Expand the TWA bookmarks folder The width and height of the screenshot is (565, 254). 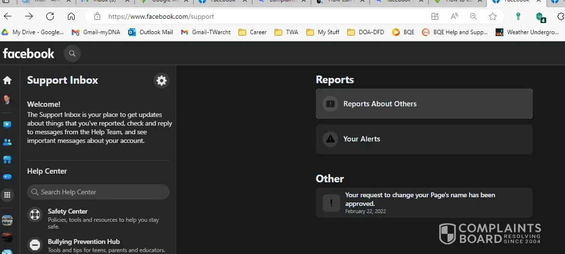286,32
